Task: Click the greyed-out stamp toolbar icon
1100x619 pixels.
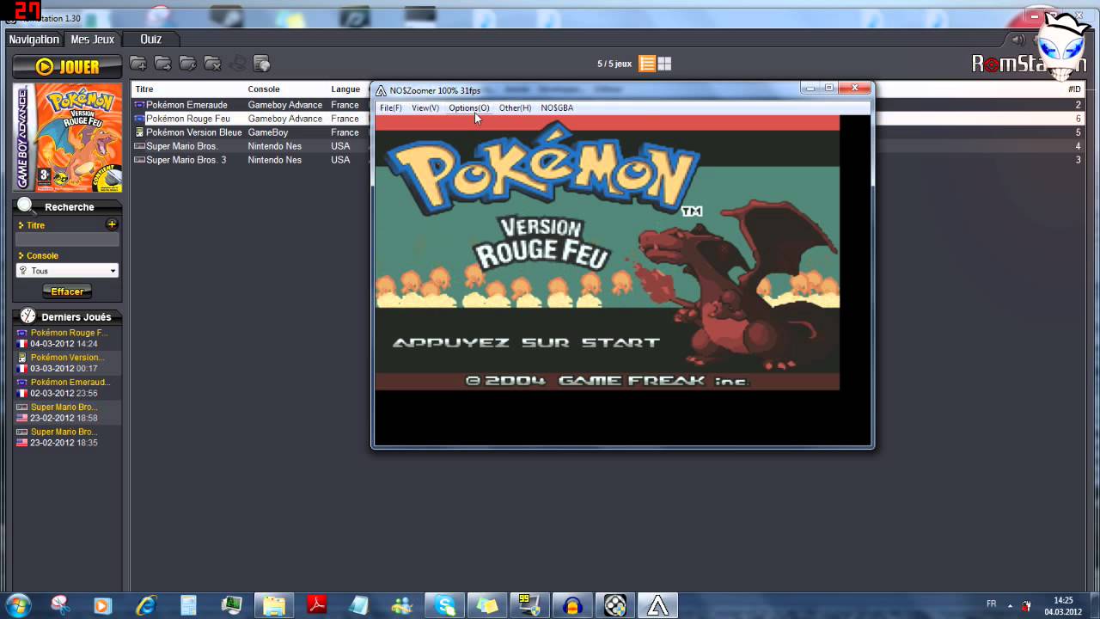Action: tap(238, 64)
